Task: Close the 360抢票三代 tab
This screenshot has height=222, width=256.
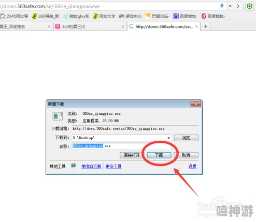Action: pyautogui.click(x=123, y=26)
